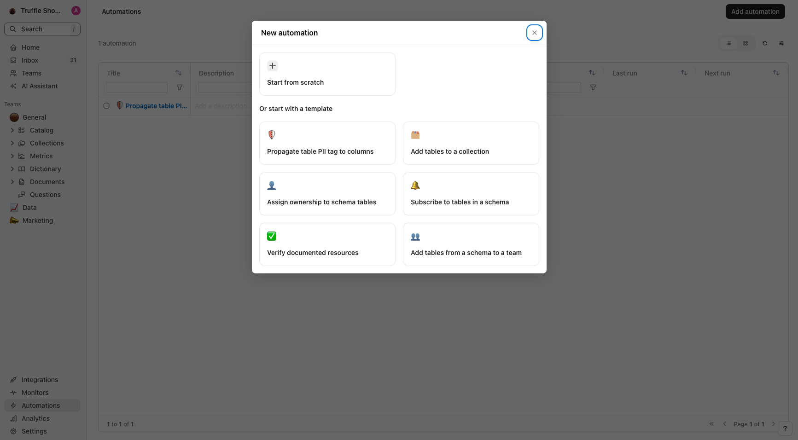The image size is (798, 440).
Task: Open the Propagate table PII automation link
Action: (156, 106)
